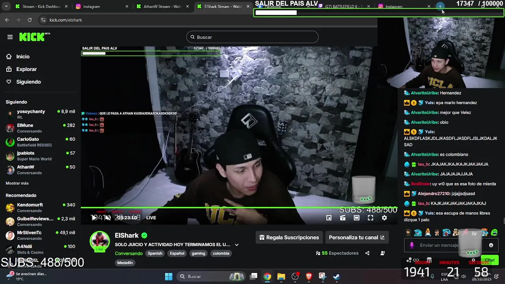Open File Explorer from the taskbar
This screenshot has height=284, width=505.
pos(281,277)
